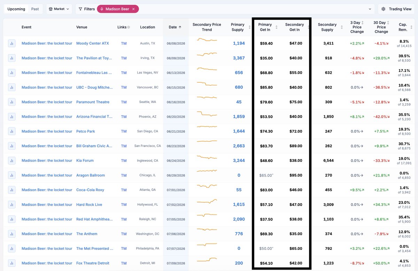Click the Event column header
Screen dimensions: 418x271
point(26,27)
